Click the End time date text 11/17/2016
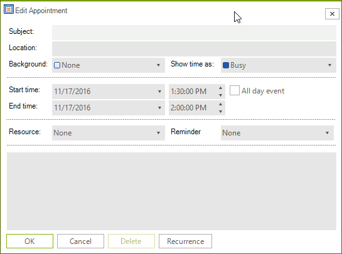The image size is (342, 254). [72, 108]
